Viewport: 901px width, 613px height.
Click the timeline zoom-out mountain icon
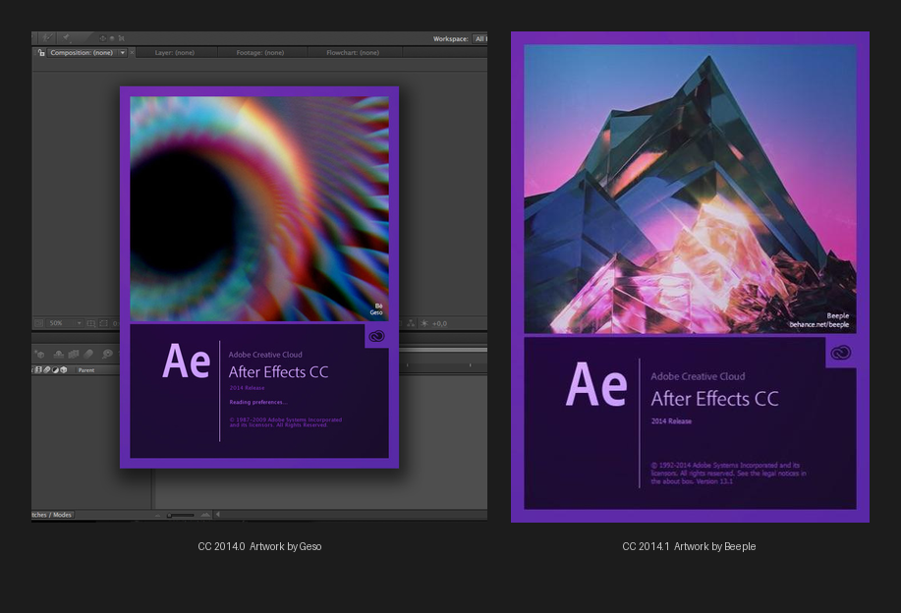click(157, 516)
